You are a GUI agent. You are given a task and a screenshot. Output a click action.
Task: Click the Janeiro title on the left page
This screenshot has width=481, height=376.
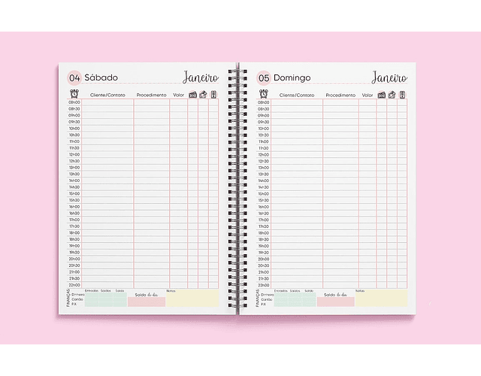tap(200, 77)
